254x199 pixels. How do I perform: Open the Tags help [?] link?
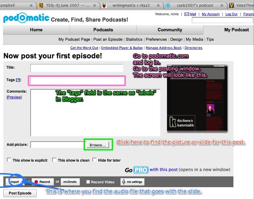[18, 80]
